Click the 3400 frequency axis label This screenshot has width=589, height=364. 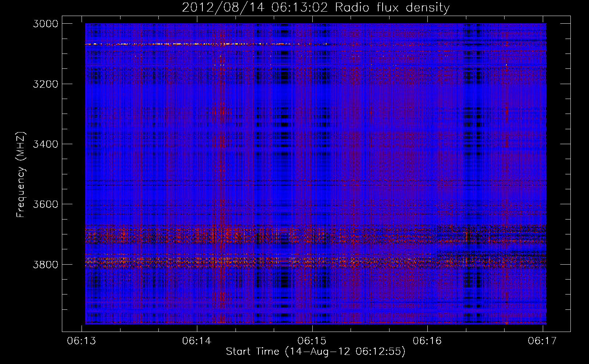46,144
